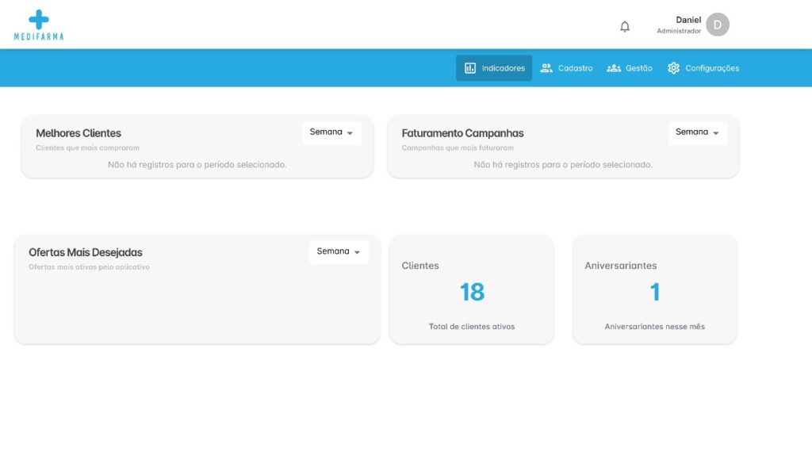Click the Daniel Administrador user name
The image size is (812, 456).
click(x=680, y=25)
